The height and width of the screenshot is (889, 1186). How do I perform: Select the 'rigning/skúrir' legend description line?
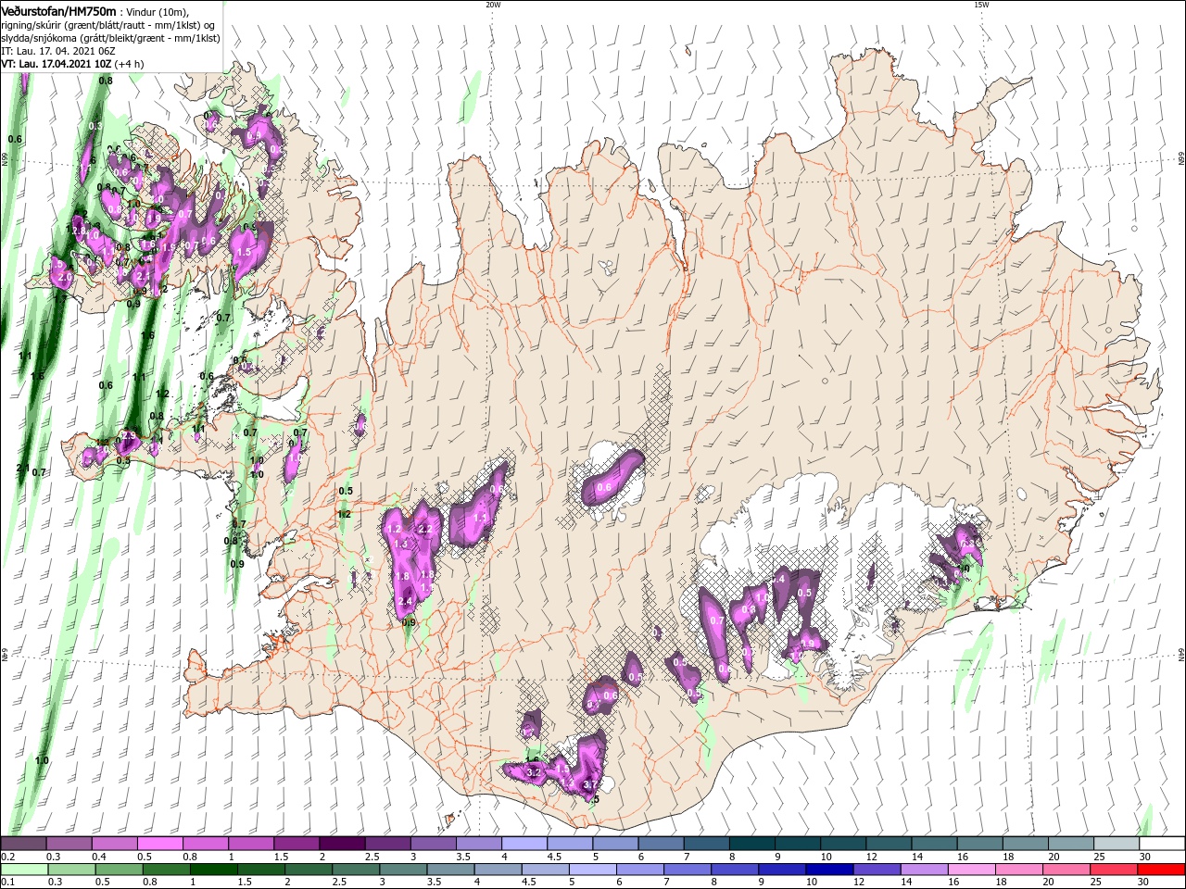[107, 25]
